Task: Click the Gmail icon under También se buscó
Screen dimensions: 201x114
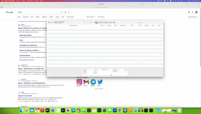Action: 86,82
